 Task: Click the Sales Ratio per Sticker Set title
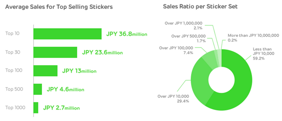200,6
